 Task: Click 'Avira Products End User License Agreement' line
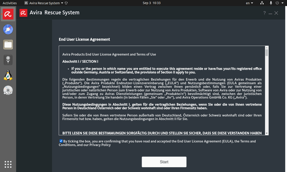tap(109, 54)
